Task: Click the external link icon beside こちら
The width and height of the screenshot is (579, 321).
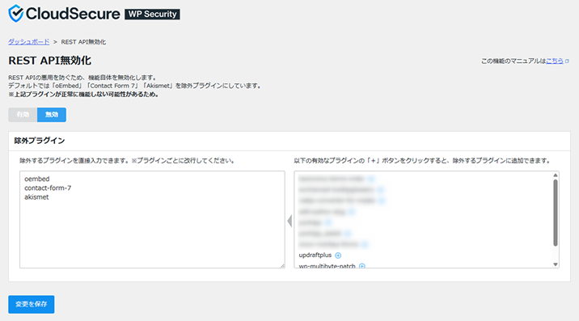Action: point(567,61)
